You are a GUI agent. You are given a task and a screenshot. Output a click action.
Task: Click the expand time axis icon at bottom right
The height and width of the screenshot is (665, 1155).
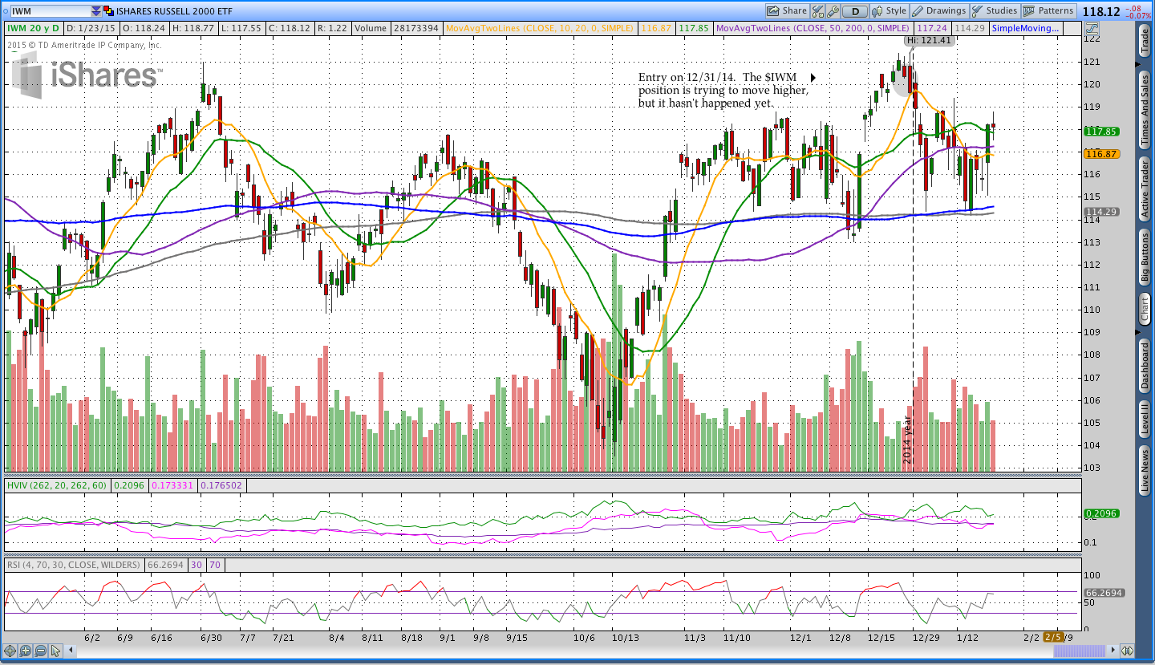[1126, 651]
